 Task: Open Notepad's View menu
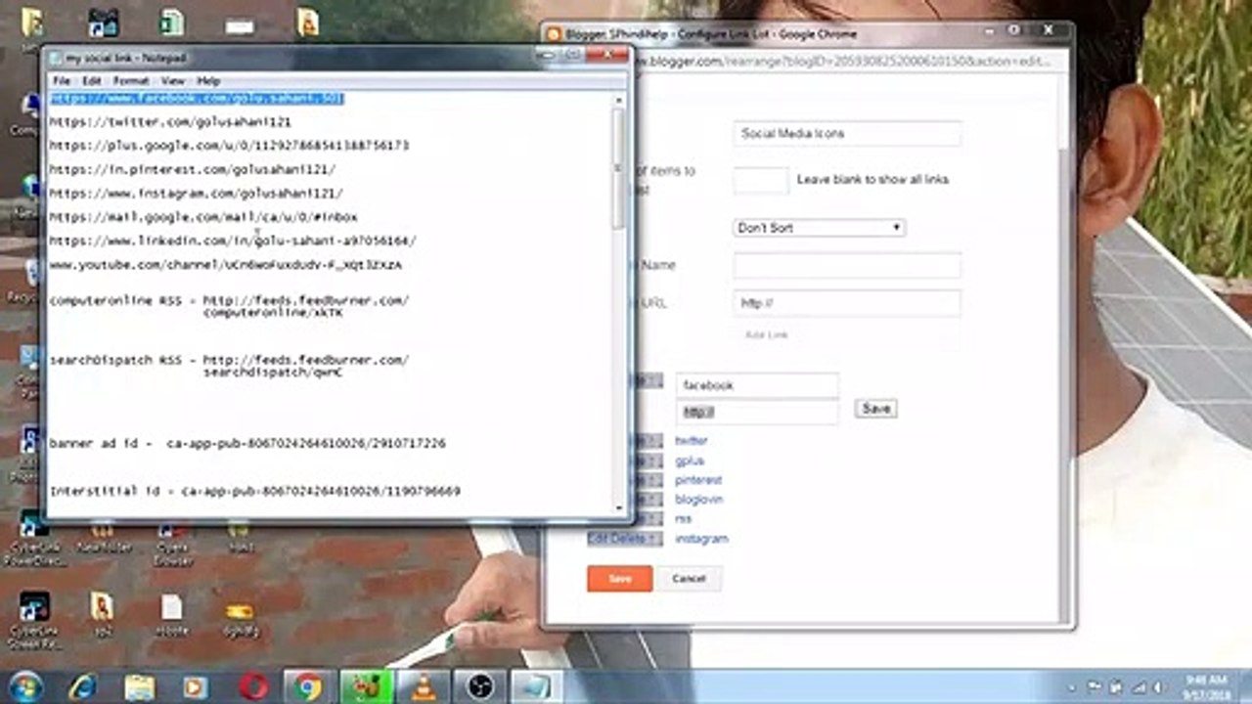[x=172, y=81]
